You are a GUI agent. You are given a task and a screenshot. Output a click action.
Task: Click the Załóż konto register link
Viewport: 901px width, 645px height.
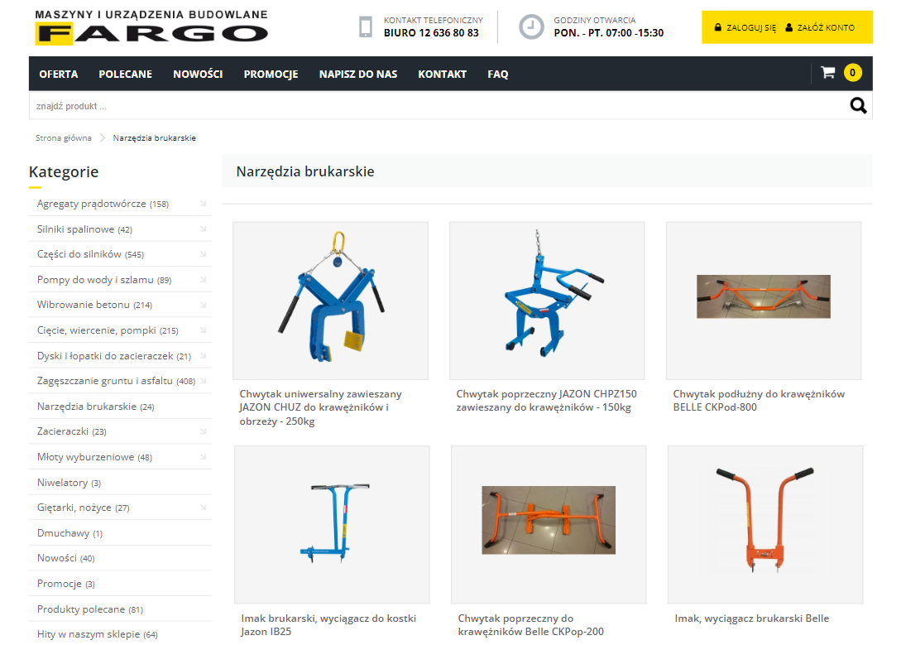[826, 27]
